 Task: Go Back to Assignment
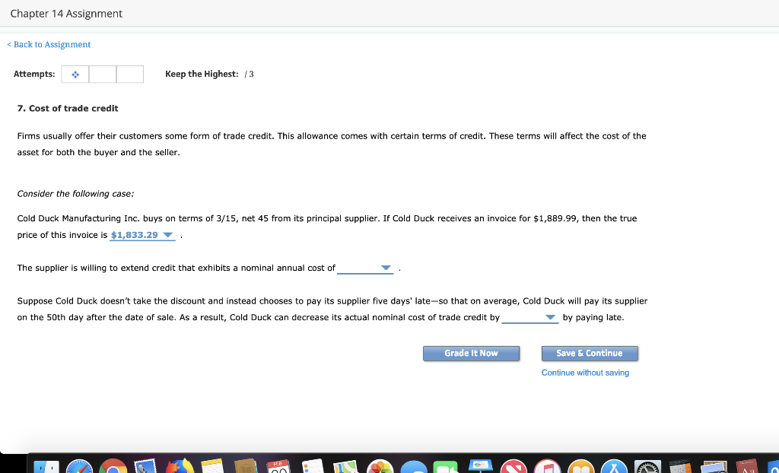click(x=49, y=45)
